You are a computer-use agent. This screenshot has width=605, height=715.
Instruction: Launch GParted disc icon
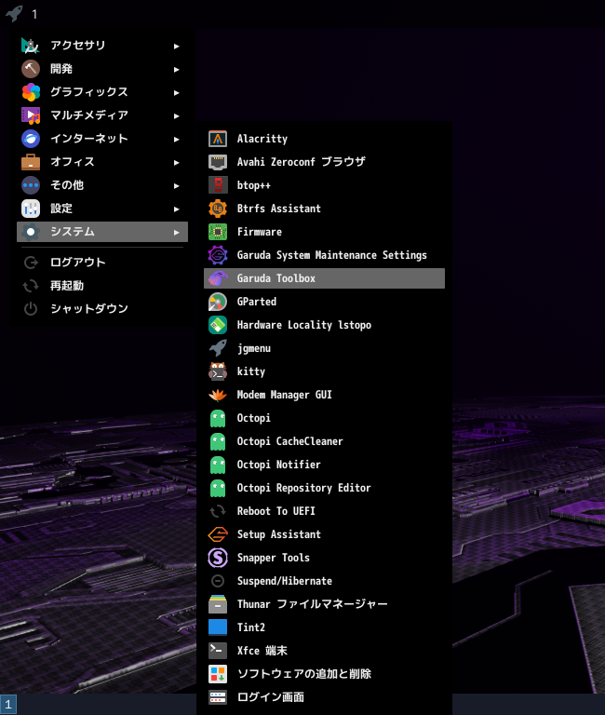(x=218, y=302)
